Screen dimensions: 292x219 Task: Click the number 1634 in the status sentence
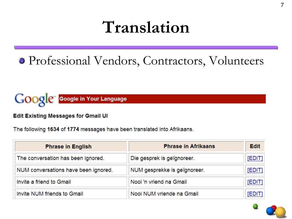53,129
